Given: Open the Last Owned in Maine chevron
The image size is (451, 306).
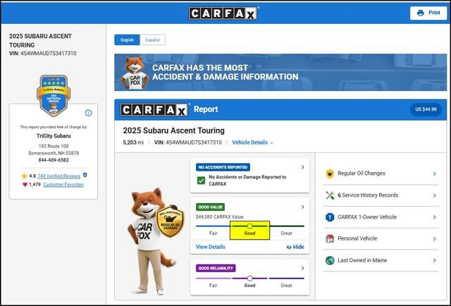Looking at the screenshot, I should click(x=435, y=260).
